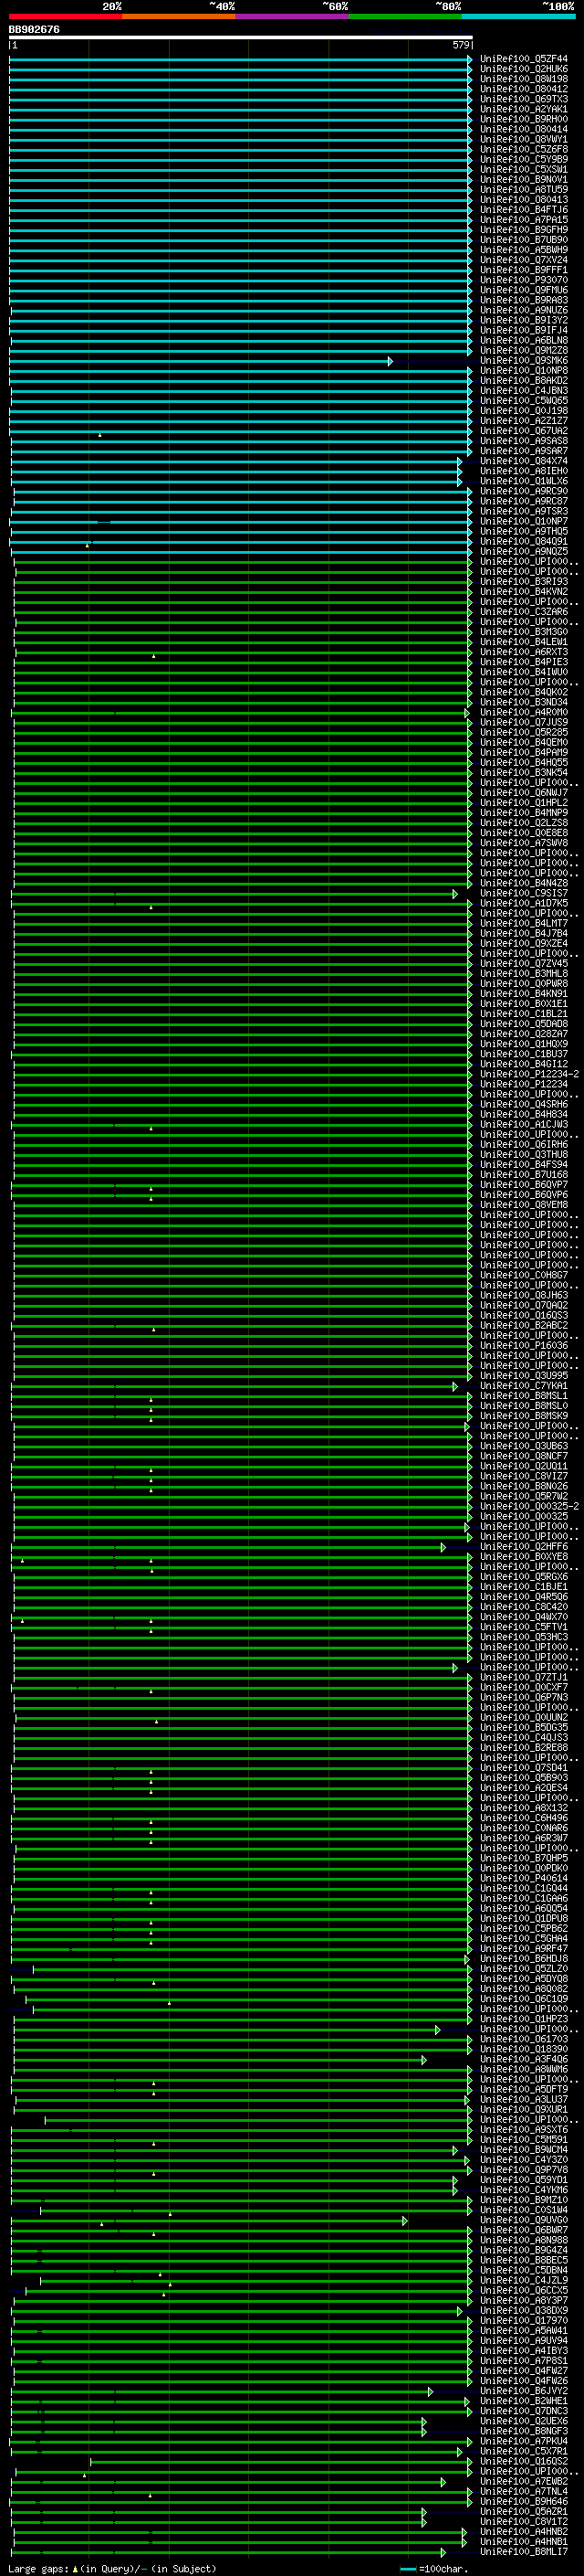Select the UniRef100_A7SWV8 label
This screenshot has height=2576, width=584.
[x=524, y=843]
